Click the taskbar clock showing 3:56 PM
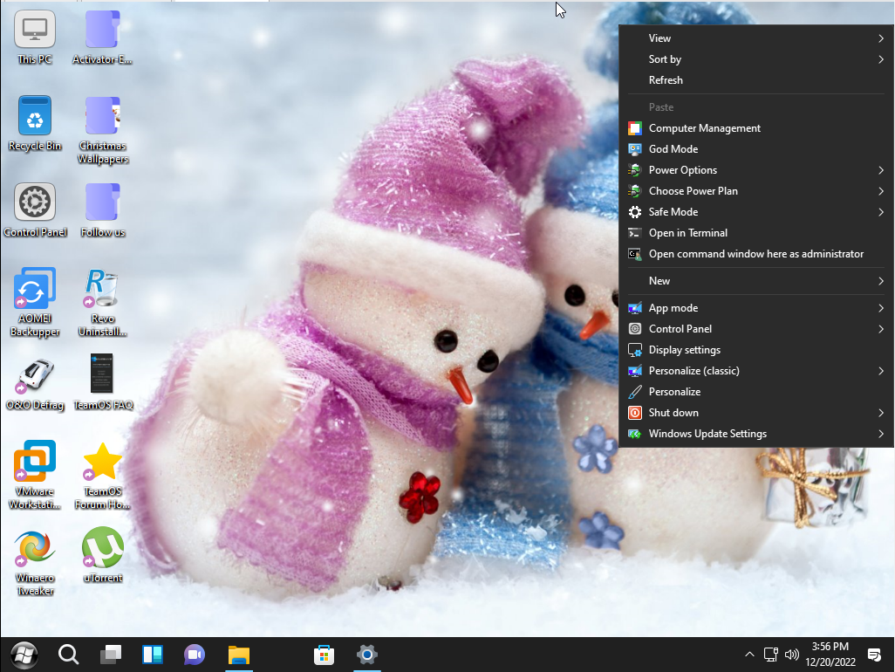Image resolution: width=895 pixels, height=672 pixels. (x=830, y=655)
